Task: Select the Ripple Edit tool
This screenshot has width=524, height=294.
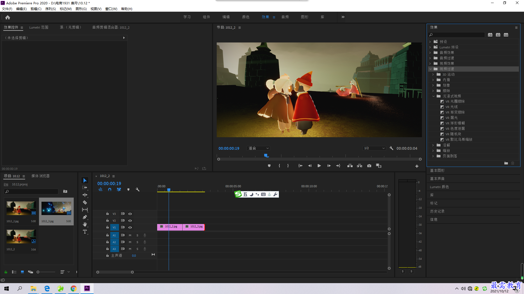Action: (85, 195)
